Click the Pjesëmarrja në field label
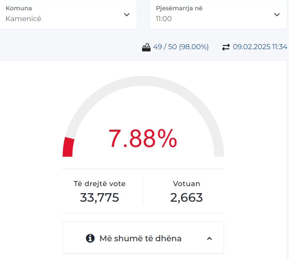This screenshot has width=289, height=259. point(179,8)
